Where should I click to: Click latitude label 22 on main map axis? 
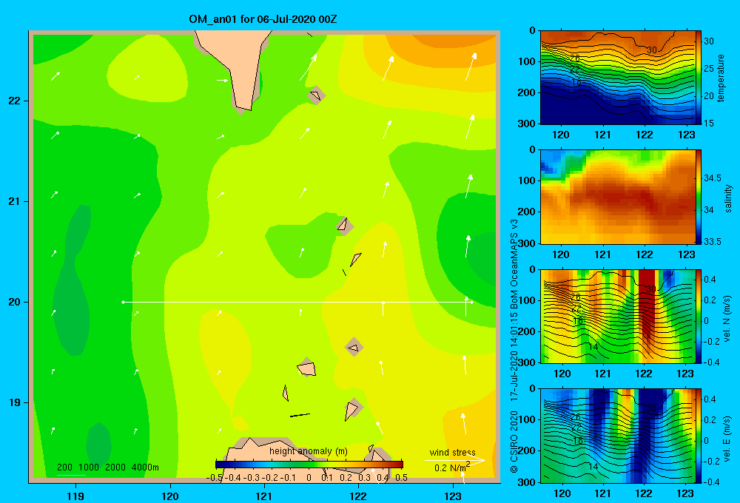[x=15, y=101]
